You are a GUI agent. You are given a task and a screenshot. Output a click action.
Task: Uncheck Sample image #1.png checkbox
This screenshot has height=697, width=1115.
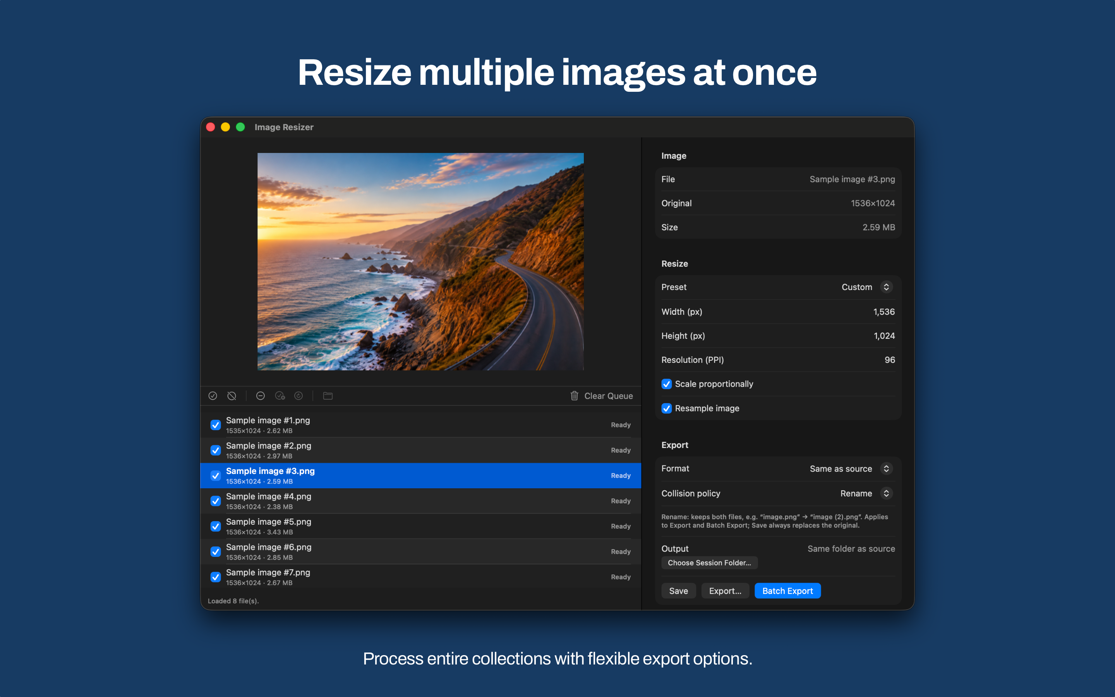(215, 425)
